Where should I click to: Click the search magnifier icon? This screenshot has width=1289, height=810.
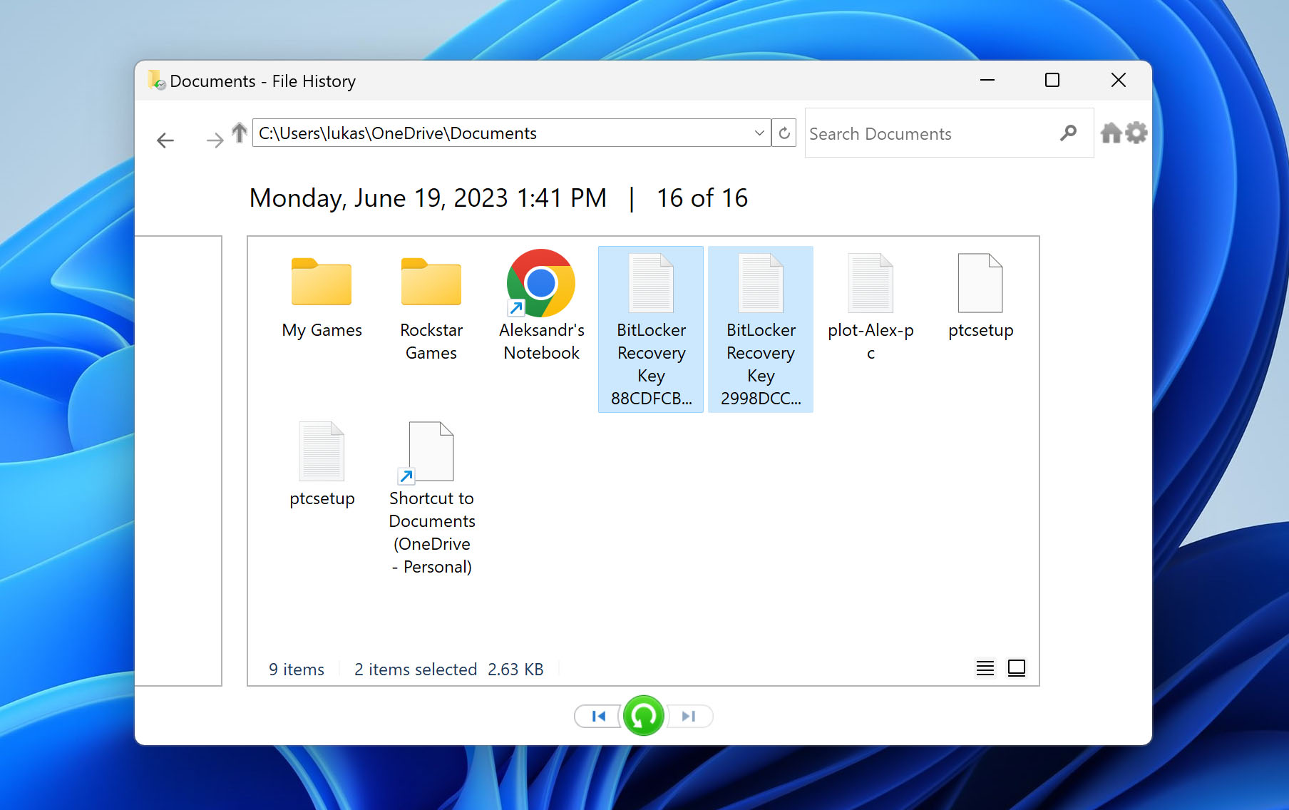(x=1067, y=133)
